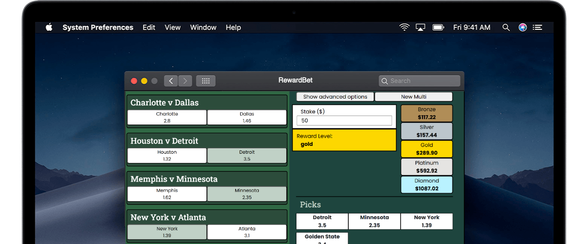Click the Picks section heading
The width and height of the screenshot is (587, 244).
pyautogui.click(x=310, y=204)
